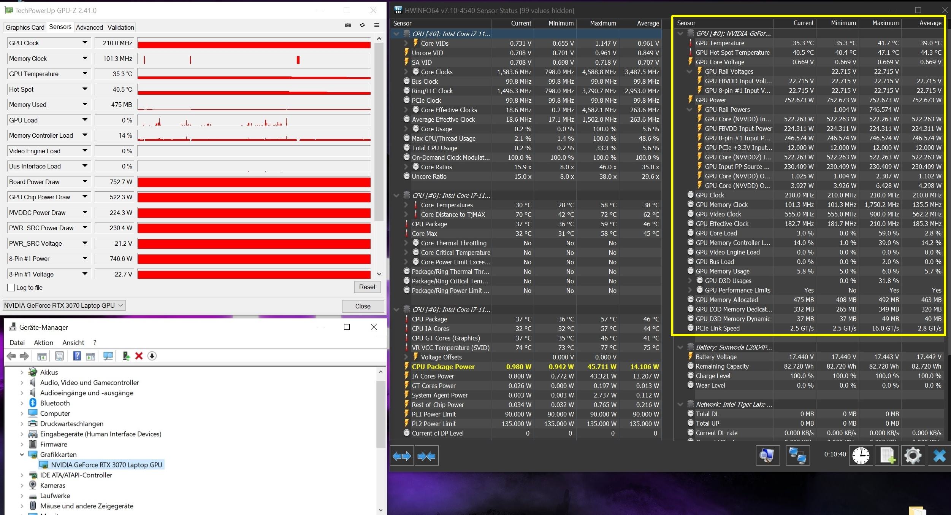Switch to Advanced tab in GPU-Z
The height and width of the screenshot is (515, 951).
pos(89,27)
